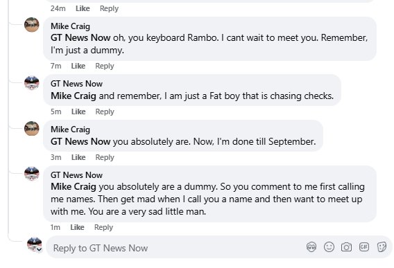Viewport: 394px width, 268px height.
Task: Click Mike Craig's avatar on the Rambo comment
Action: 32,25
